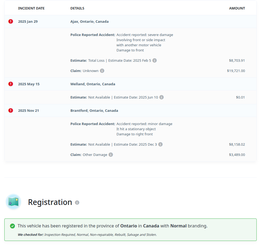Click the Details column header

pos(77,8)
